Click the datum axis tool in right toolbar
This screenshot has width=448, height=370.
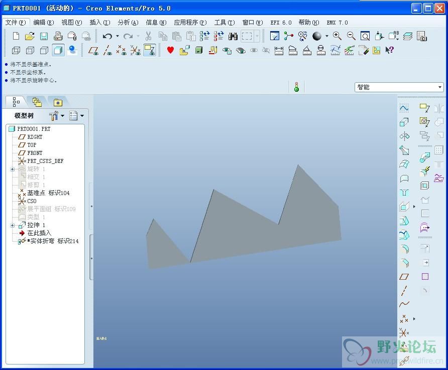[x=404, y=290]
